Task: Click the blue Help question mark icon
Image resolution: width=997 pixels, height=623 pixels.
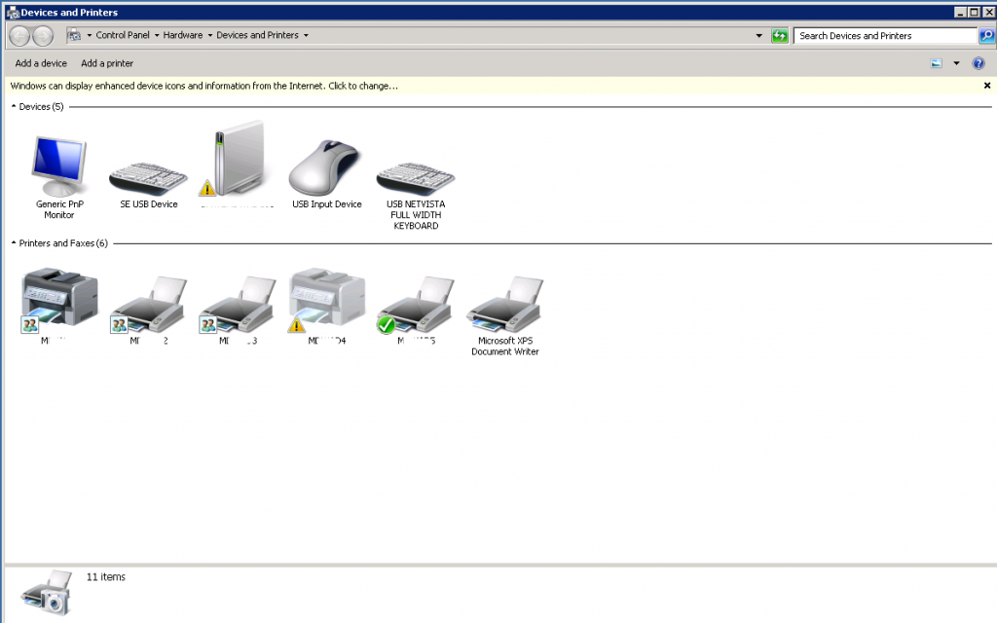Action: tap(977, 62)
